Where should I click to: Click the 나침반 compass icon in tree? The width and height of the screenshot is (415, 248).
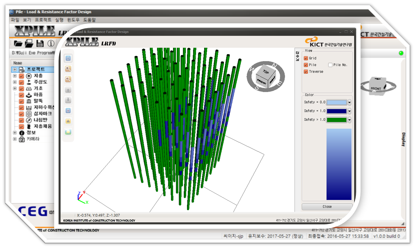pos(29,120)
